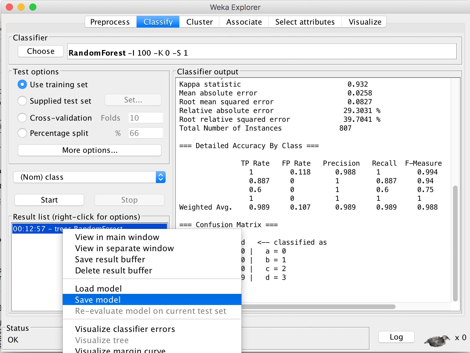Go to the Select attributes tab
This screenshot has width=470, height=353.
click(x=305, y=22)
